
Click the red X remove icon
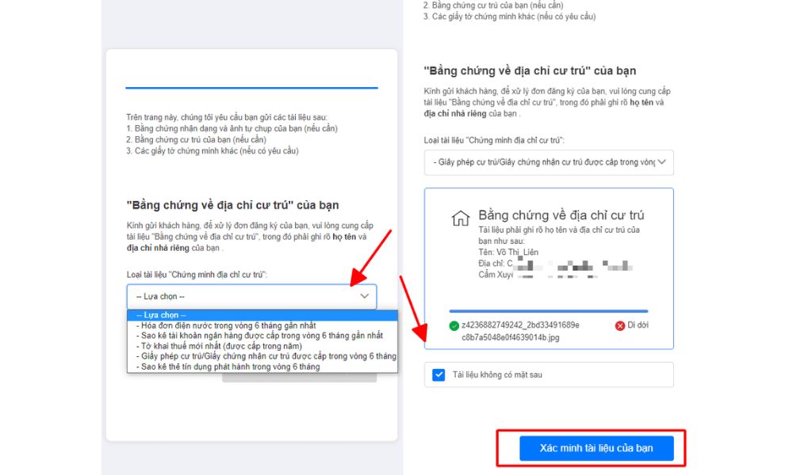(620, 325)
